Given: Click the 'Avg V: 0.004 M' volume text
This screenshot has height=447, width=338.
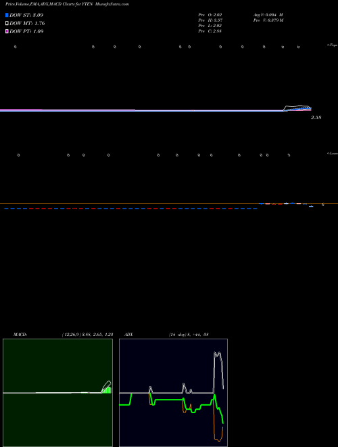Looking at the screenshot, I should 268,15.
